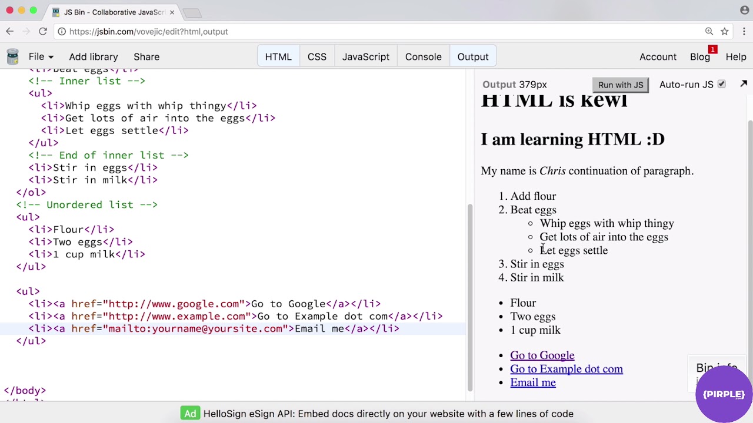Viewport: 753px width, 423px height.
Task: Bookmark this page with the star icon
Action: click(725, 31)
